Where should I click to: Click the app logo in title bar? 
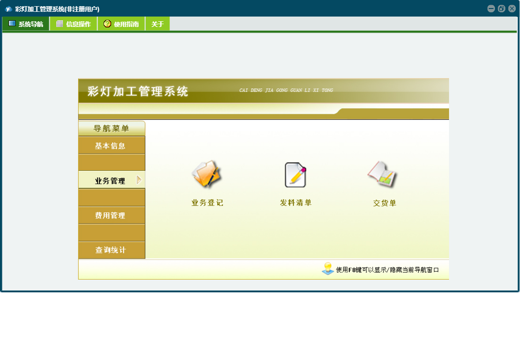8,9
